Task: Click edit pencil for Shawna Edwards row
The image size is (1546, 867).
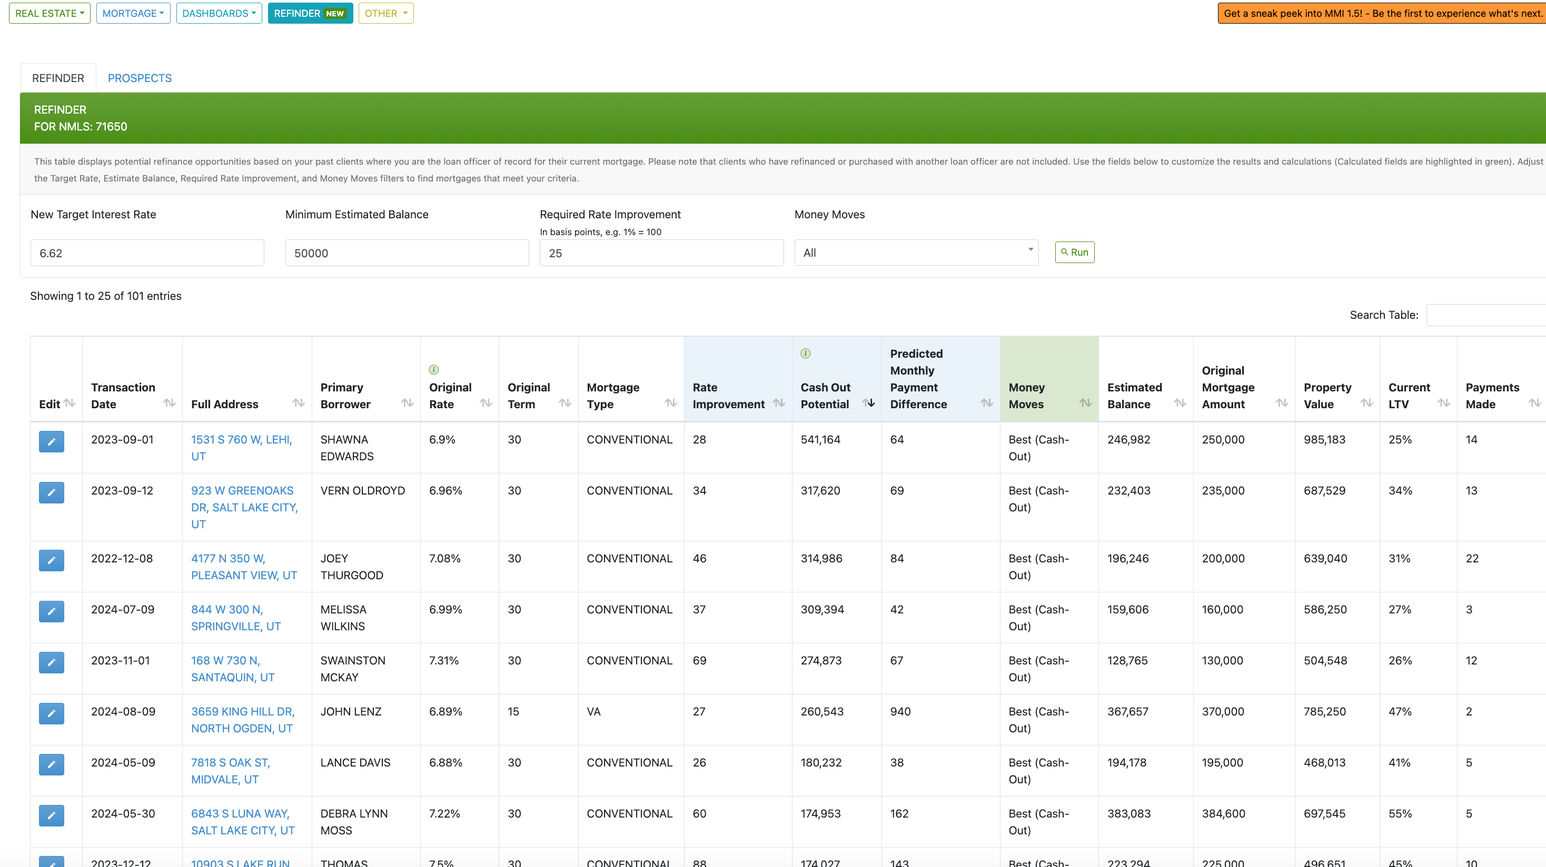Action: pyautogui.click(x=51, y=442)
